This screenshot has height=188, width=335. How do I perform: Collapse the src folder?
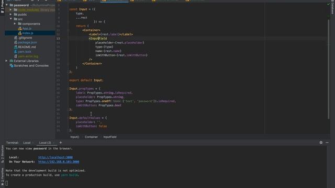click(10, 19)
